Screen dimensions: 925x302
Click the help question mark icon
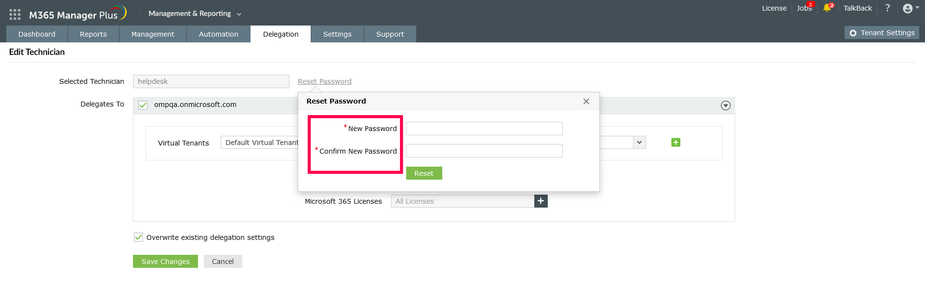point(887,8)
